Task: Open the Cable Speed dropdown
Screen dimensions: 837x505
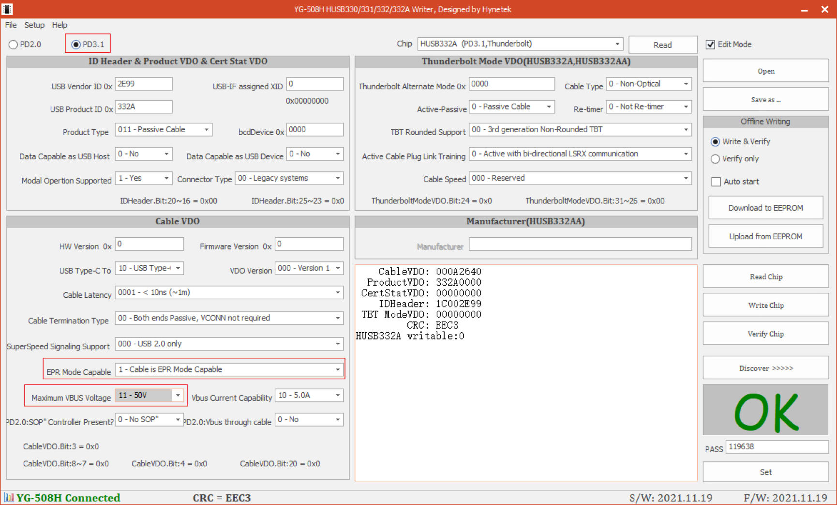Action: [686, 178]
